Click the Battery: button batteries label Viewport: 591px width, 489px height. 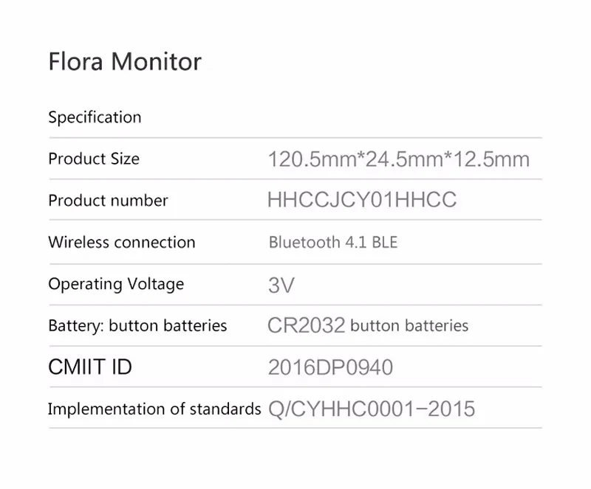click(138, 325)
